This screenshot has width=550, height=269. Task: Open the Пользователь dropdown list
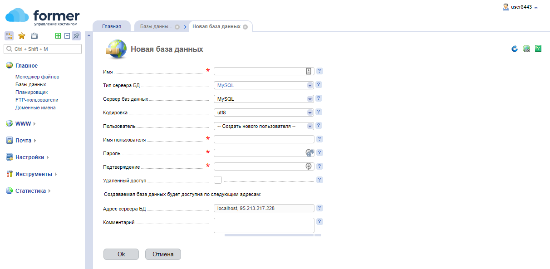click(x=264, y=126)
